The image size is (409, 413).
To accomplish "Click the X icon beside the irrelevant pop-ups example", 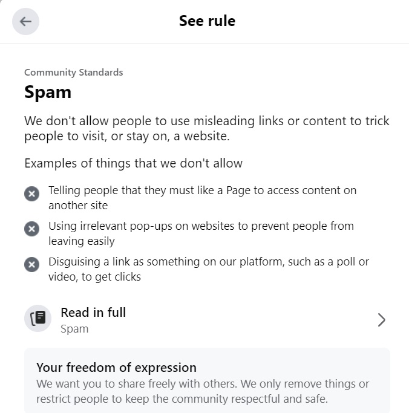I will (x=31, y=229).
